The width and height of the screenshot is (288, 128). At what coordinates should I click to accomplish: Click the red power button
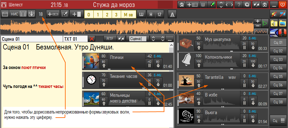(x=283, y=5)
